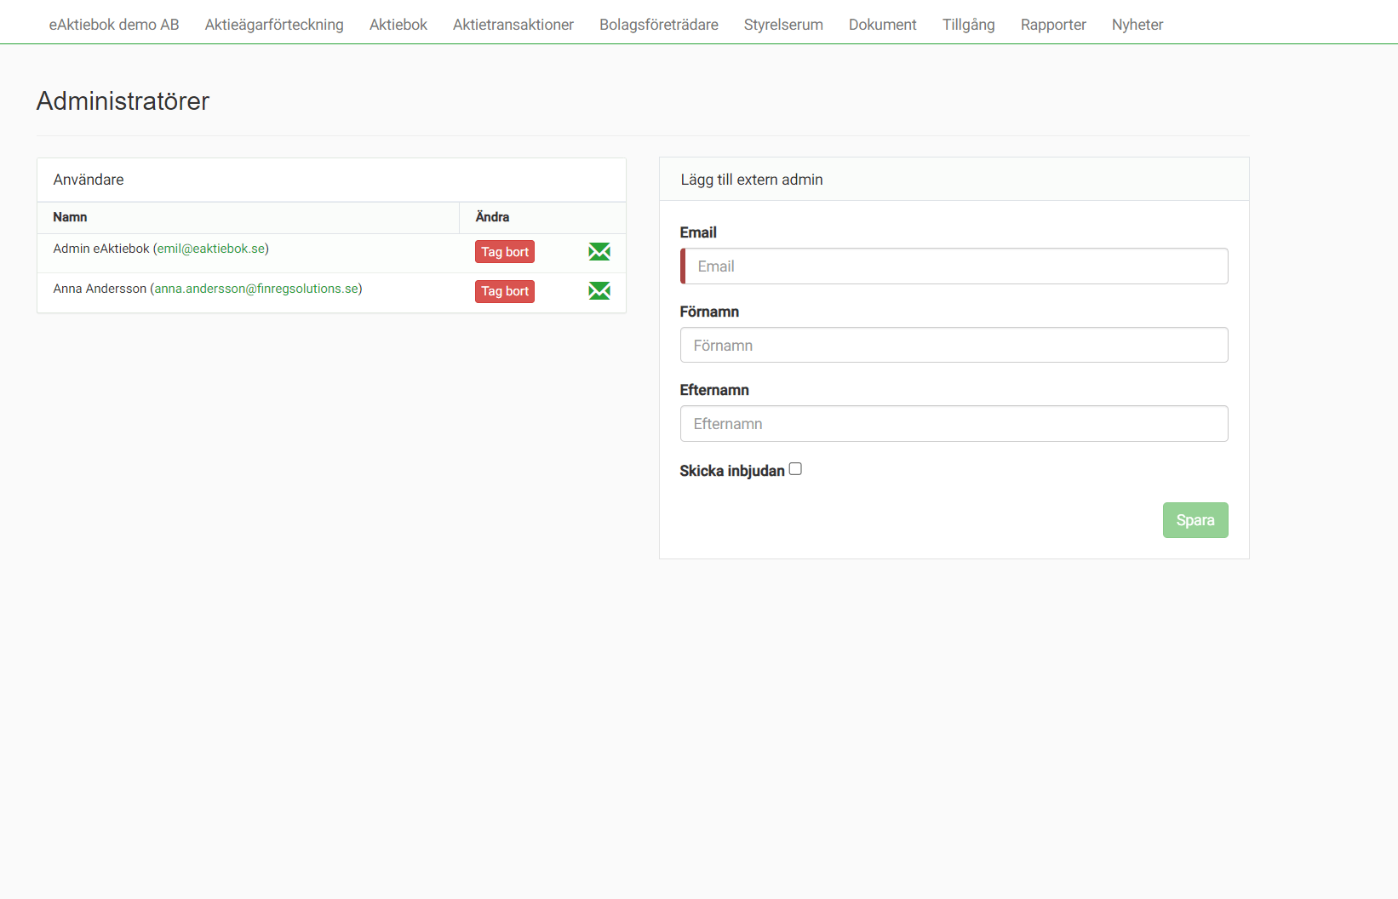Open the eAktiebok demo AB menu

[x=114, y=25]
